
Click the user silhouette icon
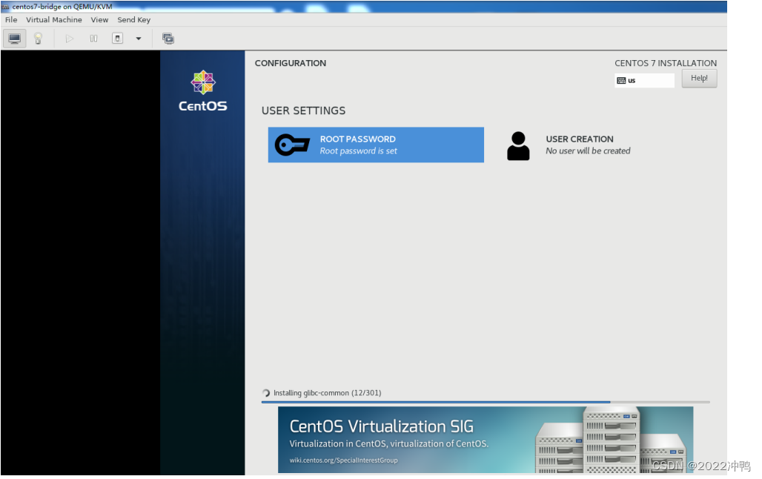click(518, 146)
